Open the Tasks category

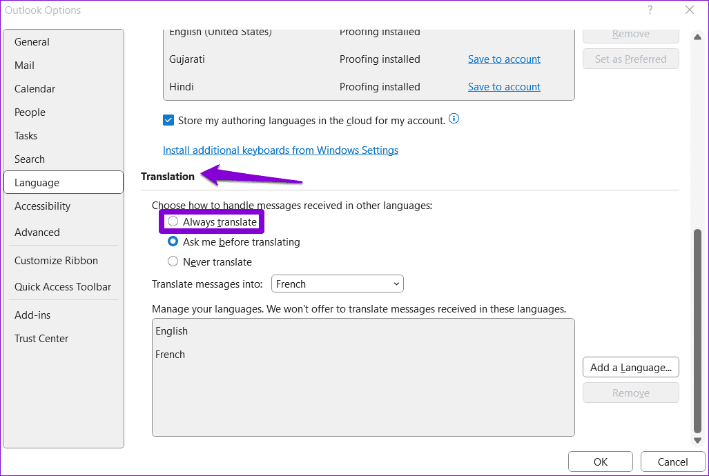click(64, 136)
